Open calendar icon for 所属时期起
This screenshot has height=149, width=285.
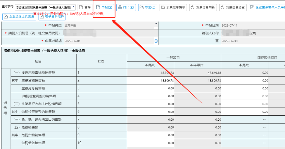click(156, 41)
